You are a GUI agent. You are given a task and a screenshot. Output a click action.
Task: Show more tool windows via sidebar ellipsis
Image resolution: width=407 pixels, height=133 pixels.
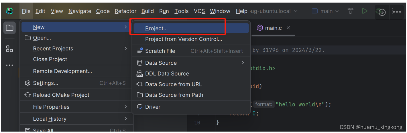click(x=9, y=65)
